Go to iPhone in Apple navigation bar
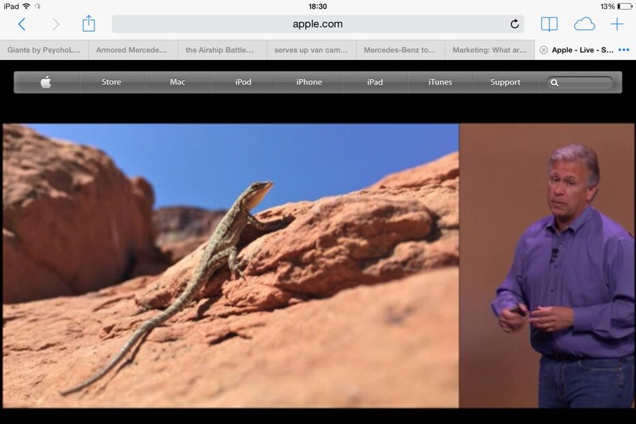Screen dimensions: 636x424 [308, 83]
